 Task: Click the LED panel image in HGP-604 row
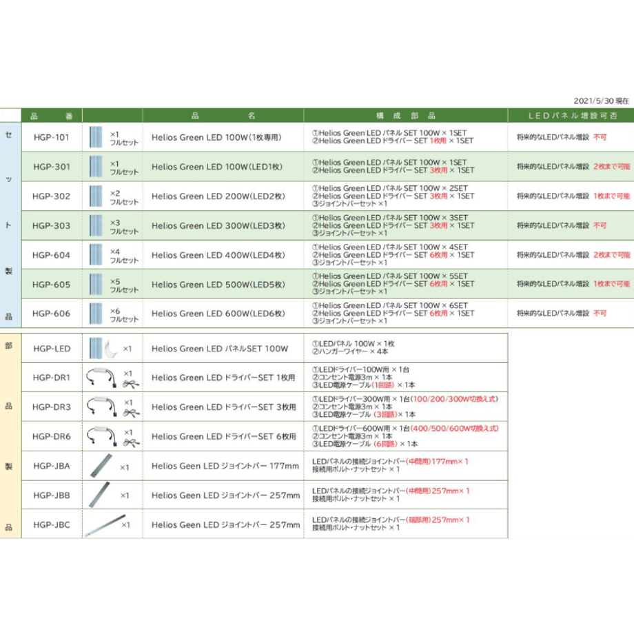tap(96, 255)
